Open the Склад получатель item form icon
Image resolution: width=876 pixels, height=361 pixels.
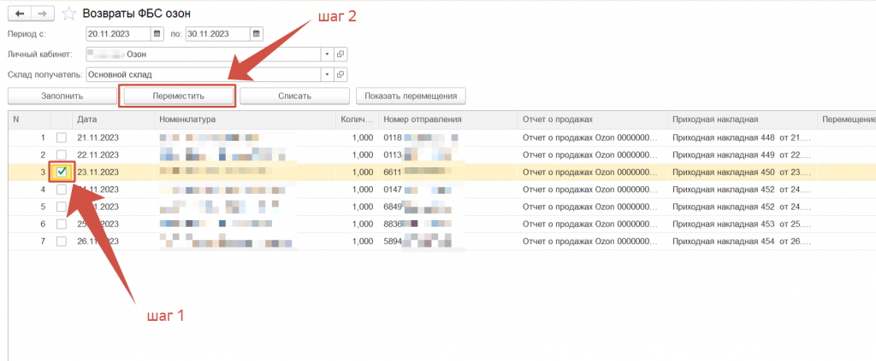[340, 74]
